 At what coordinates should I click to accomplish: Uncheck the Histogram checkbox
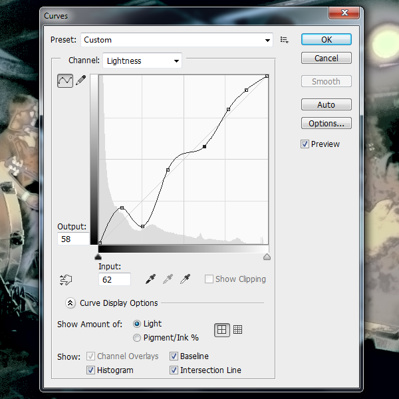[90, 370]
